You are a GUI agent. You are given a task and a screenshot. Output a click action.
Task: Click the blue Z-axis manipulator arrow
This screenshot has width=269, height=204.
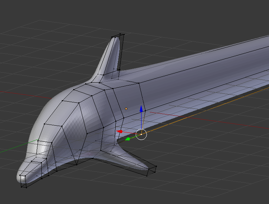pyautogui.click(x=141, y=109)
